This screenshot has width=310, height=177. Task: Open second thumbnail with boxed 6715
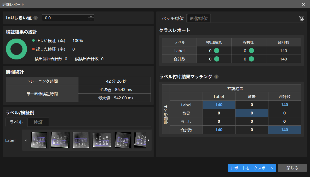click(x=60, y=140)
